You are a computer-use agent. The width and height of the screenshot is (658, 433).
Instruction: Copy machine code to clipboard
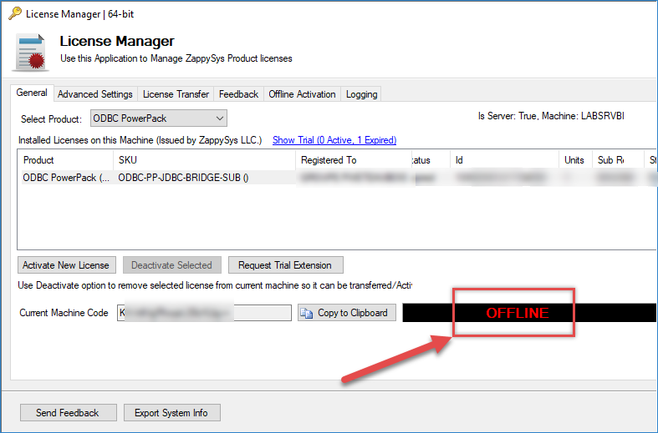pyautogui.click(x=347, y=313)
